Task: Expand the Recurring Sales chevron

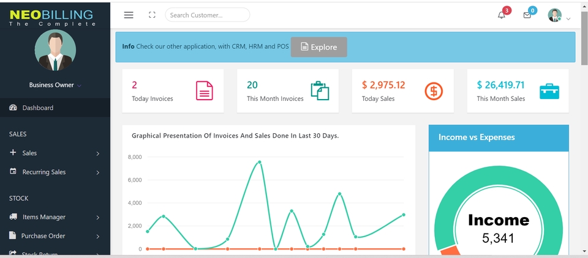Action: coord(98,172)
